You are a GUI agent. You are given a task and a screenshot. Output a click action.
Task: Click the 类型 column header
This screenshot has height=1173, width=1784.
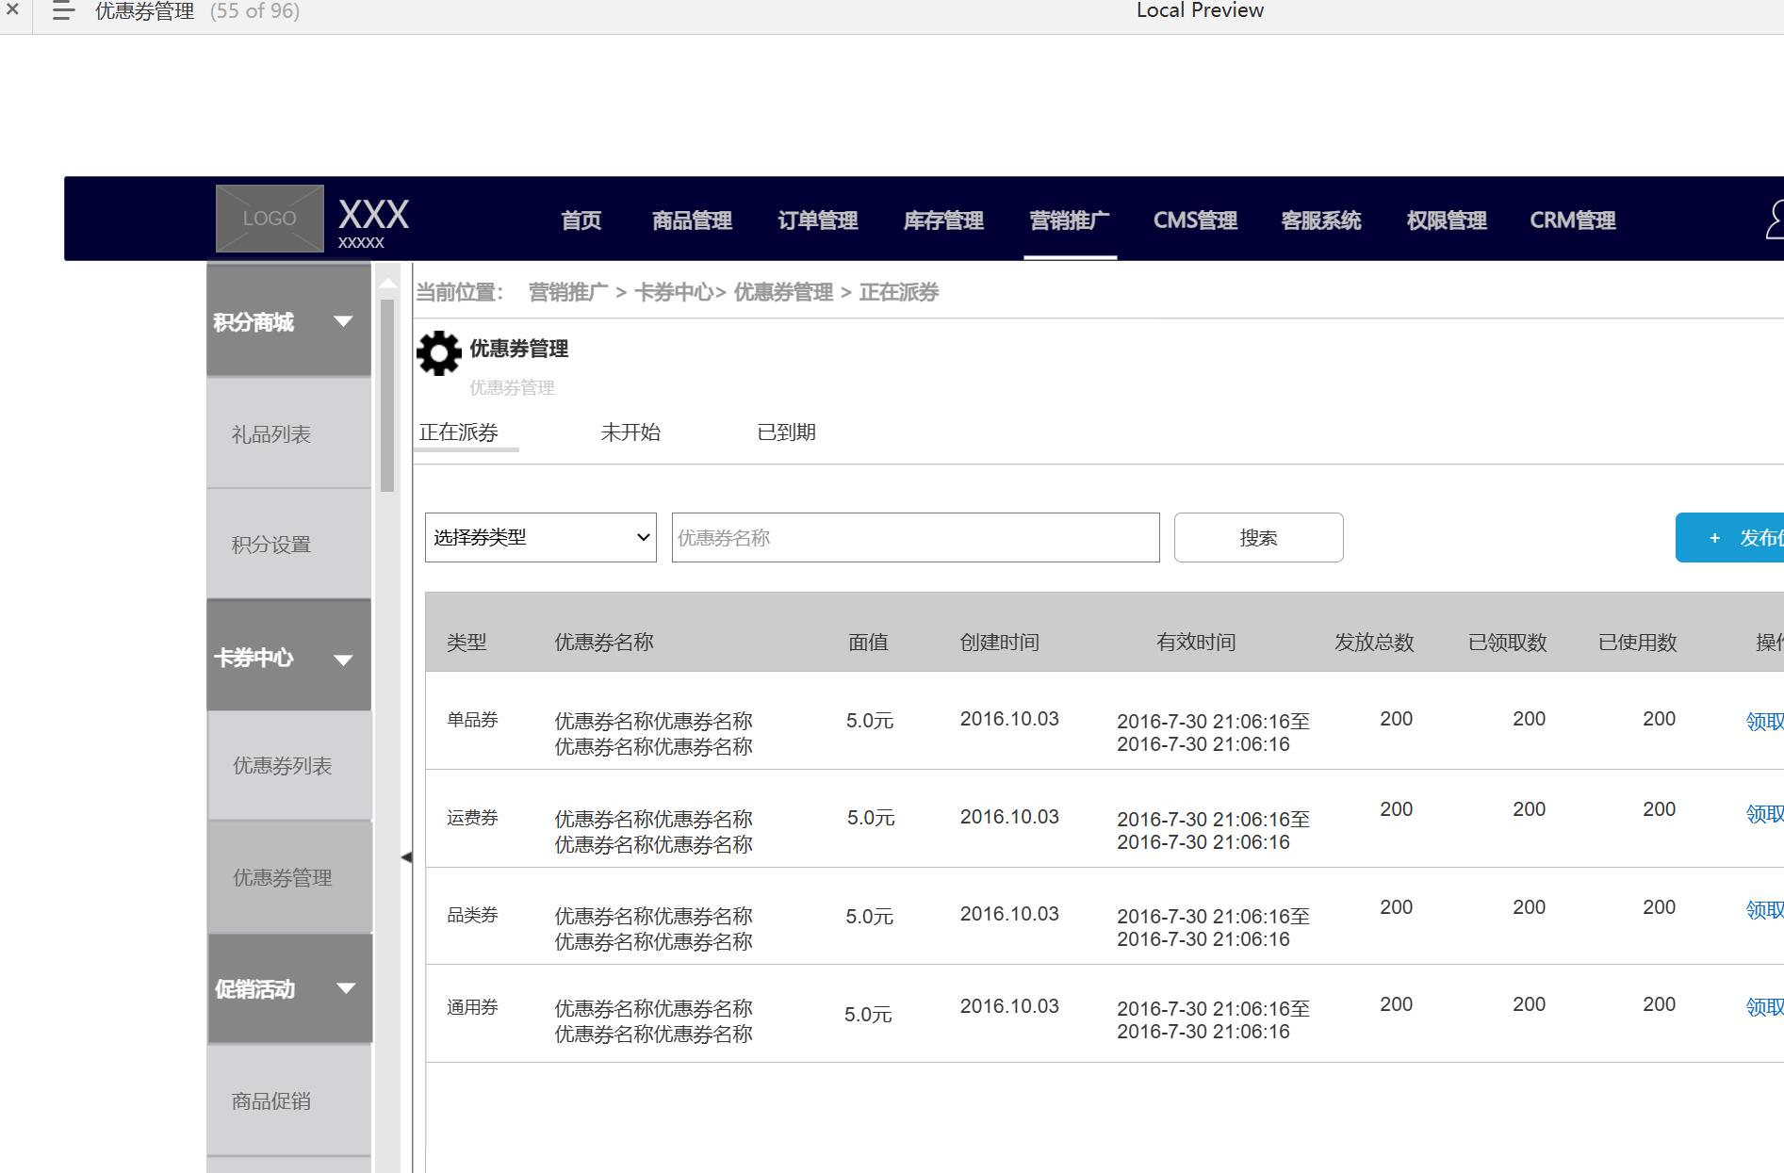466,643
